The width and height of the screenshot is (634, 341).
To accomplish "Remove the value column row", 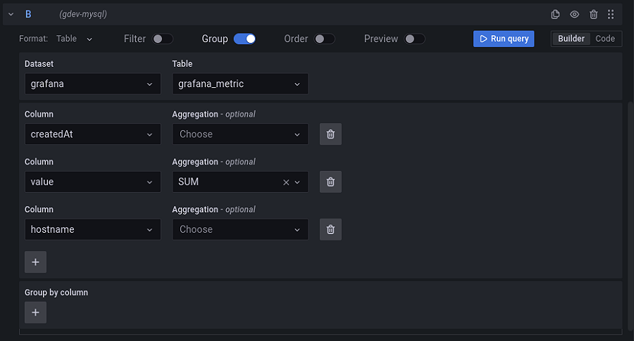I will tap(330, 182).
